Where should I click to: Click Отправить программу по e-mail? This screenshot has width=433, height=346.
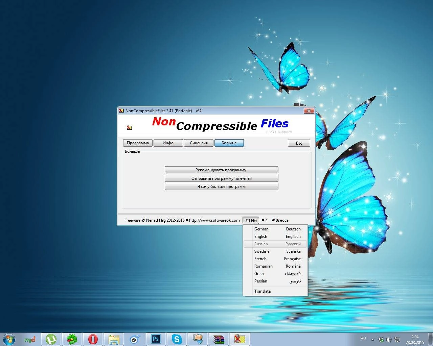click(x=221, y=178)
